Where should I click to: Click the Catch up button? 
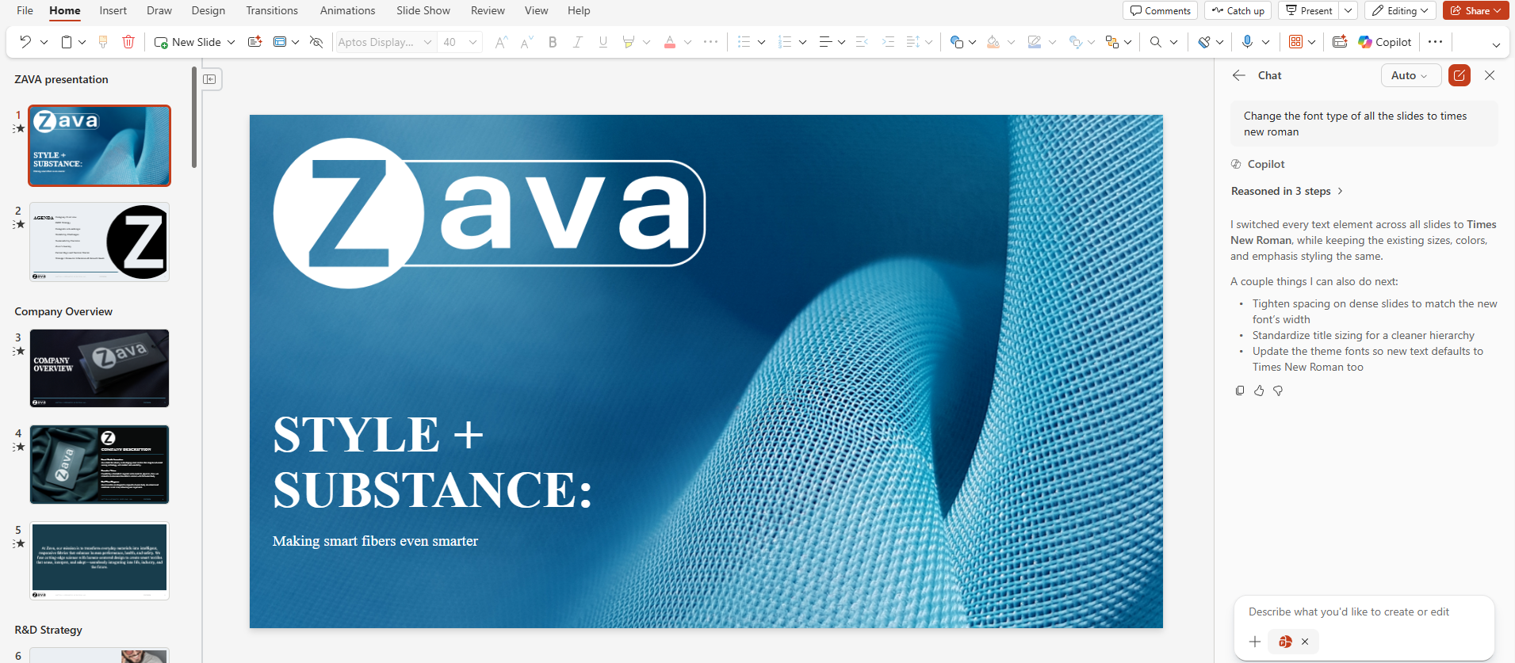[x=1238, y=10]
